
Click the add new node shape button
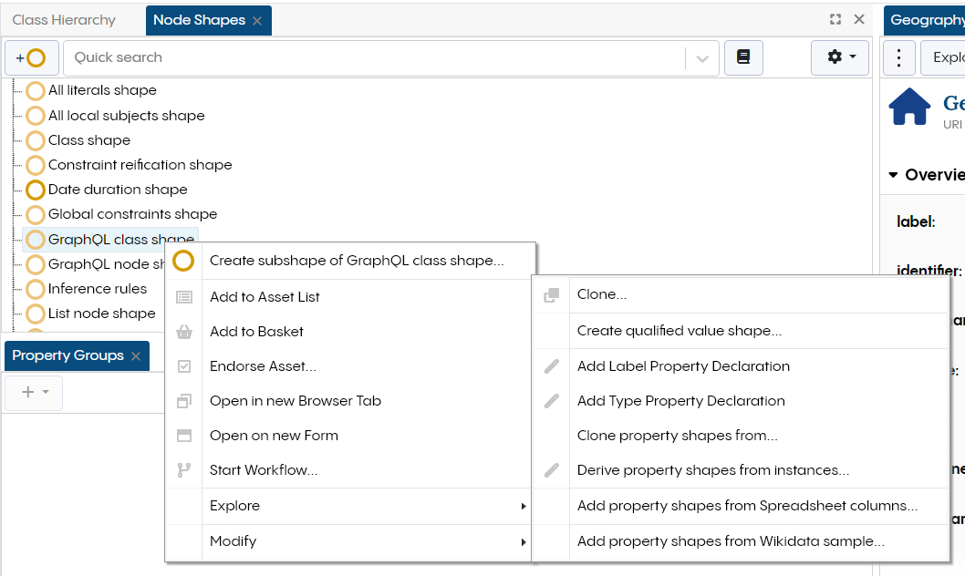click(31, 57)
